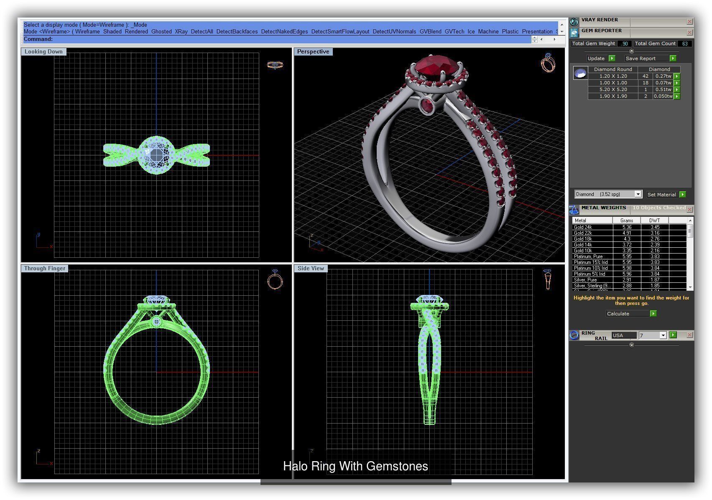Close the Metal Weights panel
The image size is (712, 500).
pos(689,209)
